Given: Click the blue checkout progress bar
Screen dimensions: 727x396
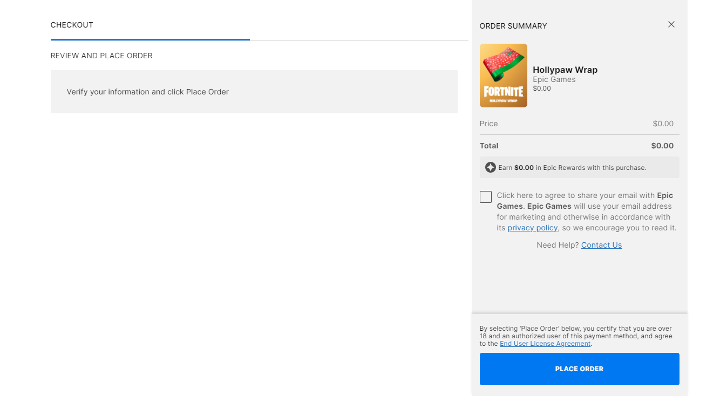Looking at the screenshot, I should click(150, 39).
